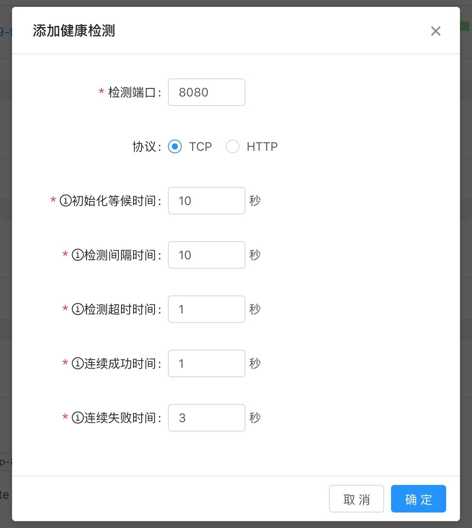The image size is (472, 528).
Task: Click info icon beside 连续失败时间
Action: click(77, 418)
